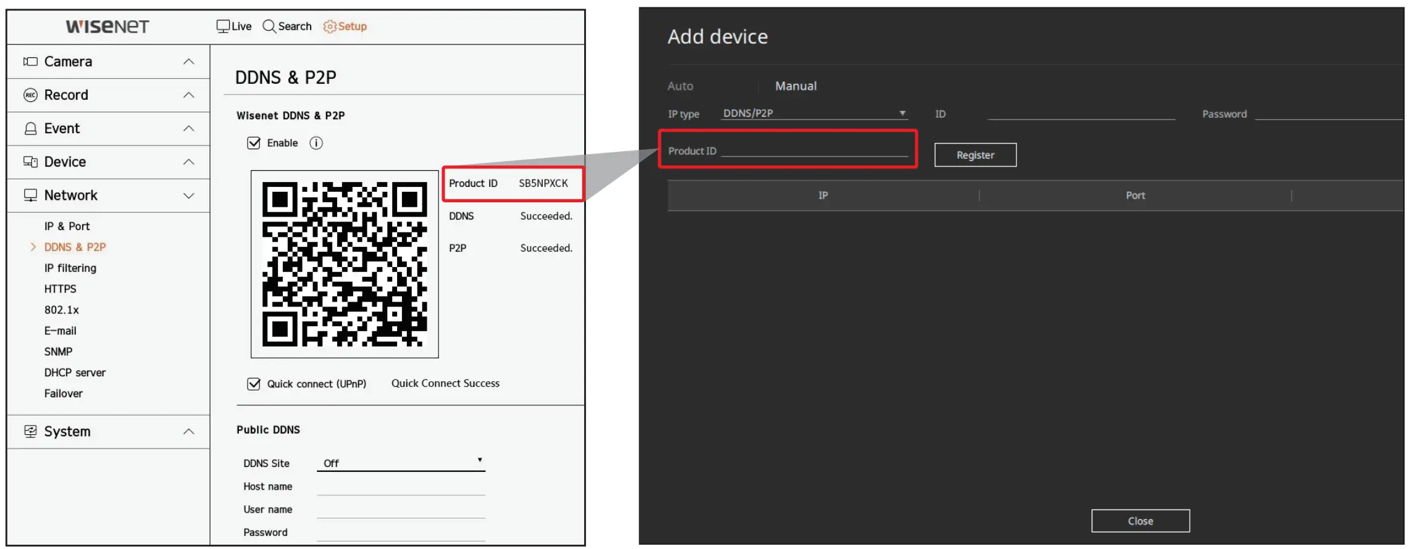Open Setup via the gear icon
Viewport: 1411px width, 549px height.
click(x=330, y=27)
